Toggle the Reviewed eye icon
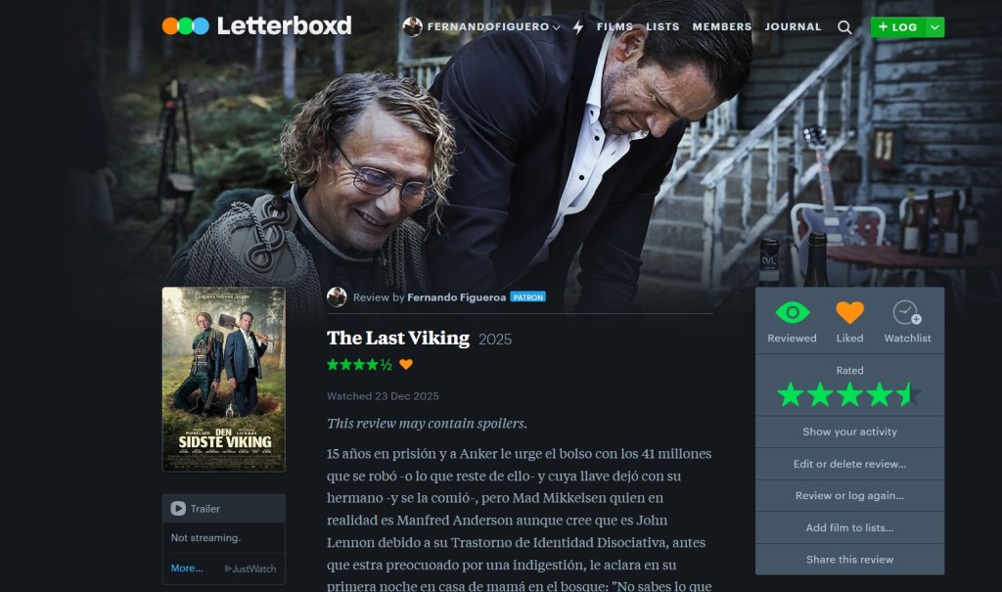This screenshot has width=1002, height=592. tap(792, 312)
